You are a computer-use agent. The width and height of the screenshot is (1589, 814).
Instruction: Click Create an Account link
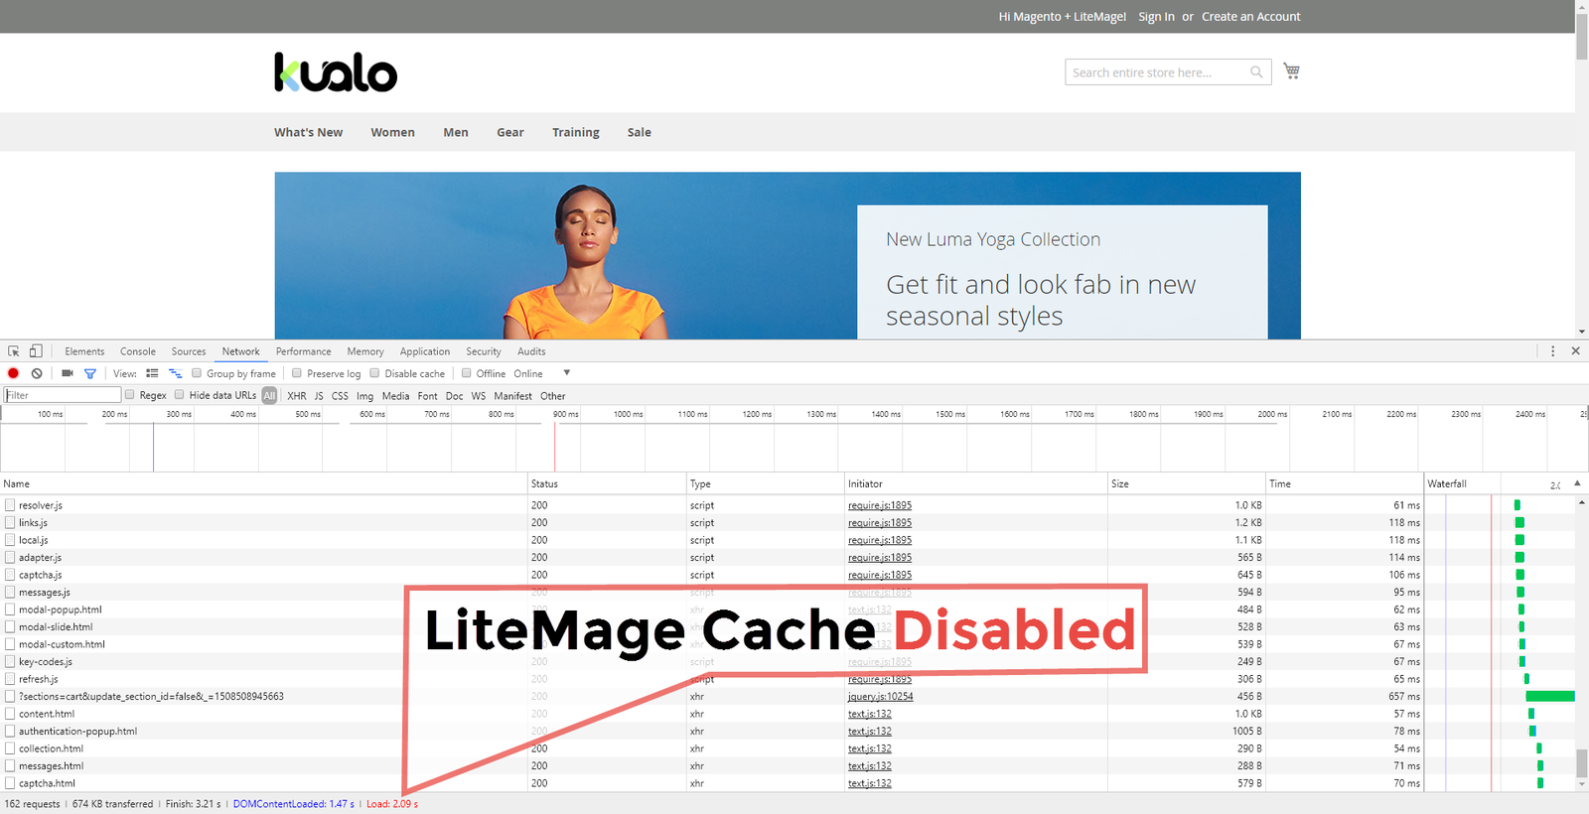point(1250,17)
